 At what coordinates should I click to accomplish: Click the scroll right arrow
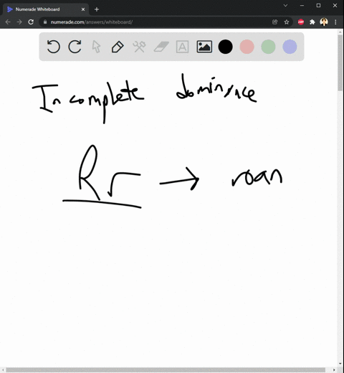334,370
